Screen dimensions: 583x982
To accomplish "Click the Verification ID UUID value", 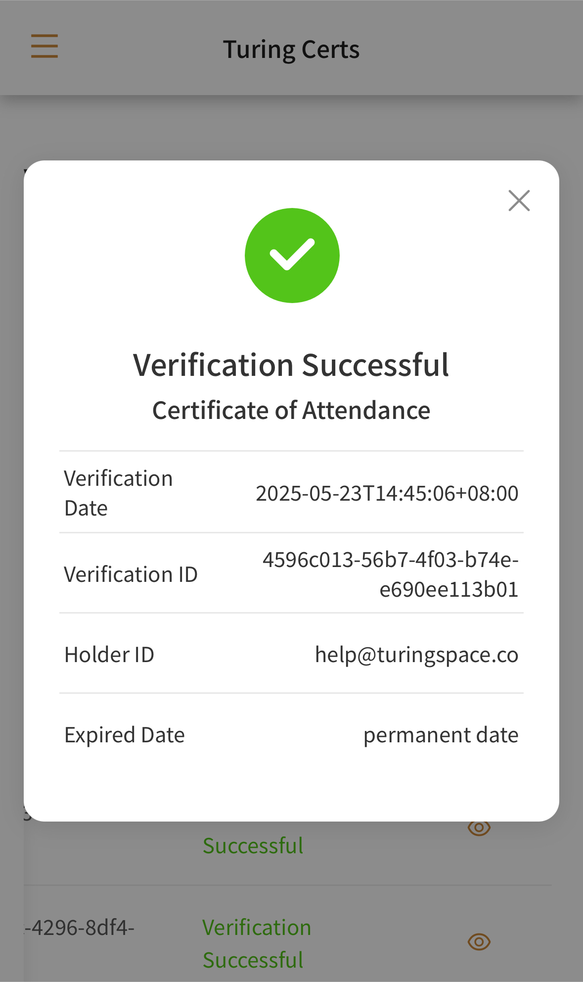I will pyautogui.click(x=391, y=574).
